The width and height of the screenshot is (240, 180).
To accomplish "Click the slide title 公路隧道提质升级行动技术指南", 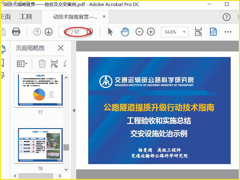I will coord(159,107).
